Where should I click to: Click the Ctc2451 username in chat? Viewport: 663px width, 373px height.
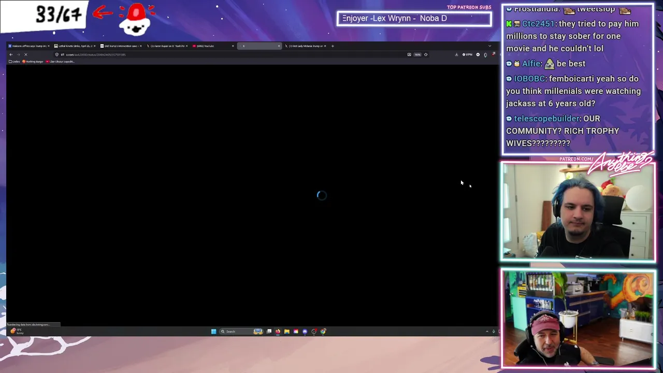[x=538, y=24]
